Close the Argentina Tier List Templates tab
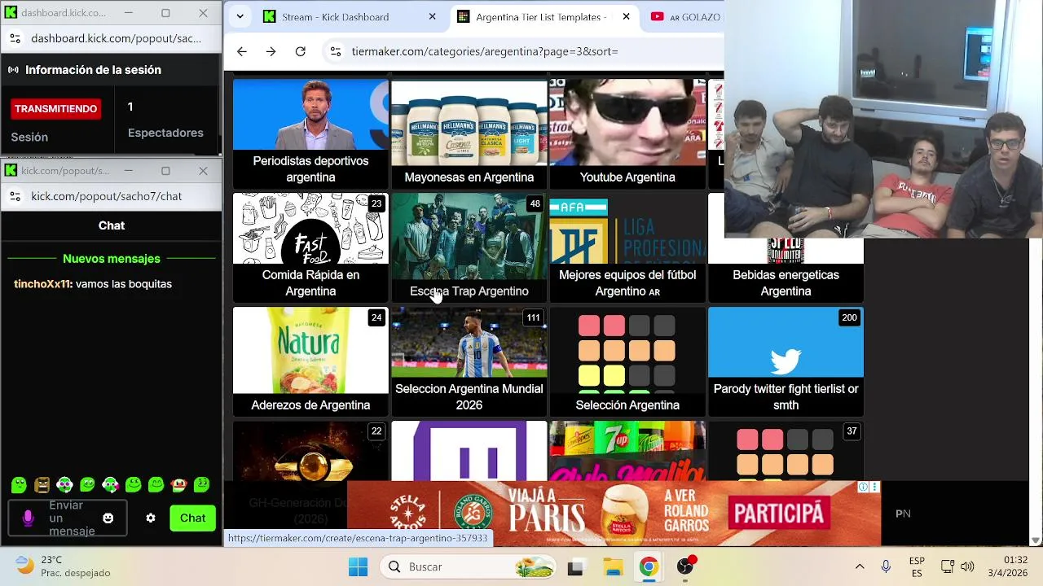This screenshot has height=586, width=1043. pyautogui.click(x=626, y=16)
